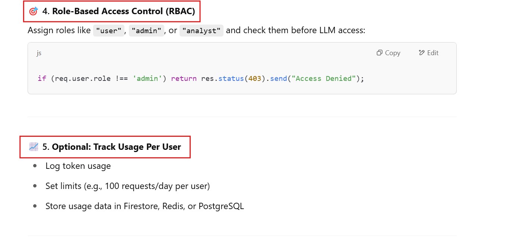Click the "return" keyword in the code snippet
This screenshot has height=243, width=510.
(184, 79)
